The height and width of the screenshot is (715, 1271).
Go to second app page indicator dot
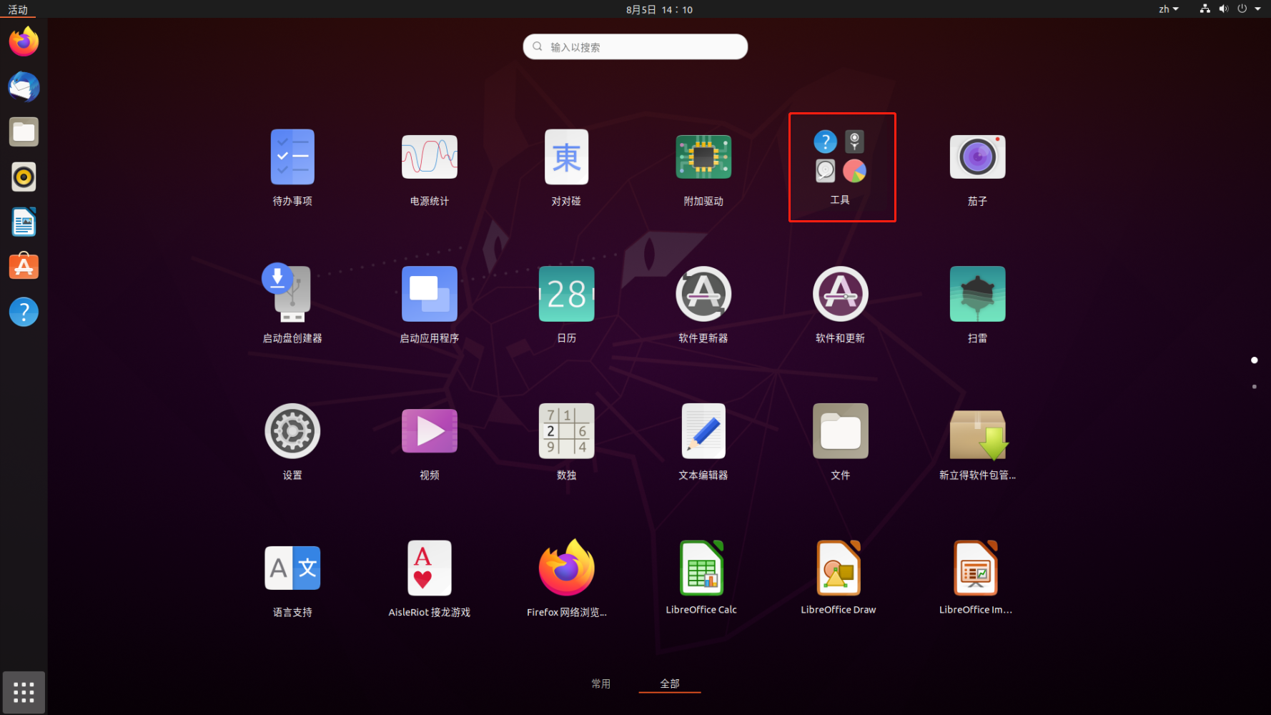click(1254, 387)
